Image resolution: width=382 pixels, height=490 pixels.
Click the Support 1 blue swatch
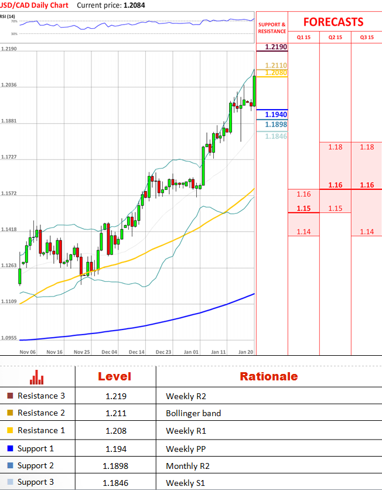[x=10, y=448]
